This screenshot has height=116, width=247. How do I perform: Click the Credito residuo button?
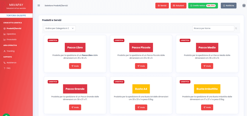[x=203, y=5]
